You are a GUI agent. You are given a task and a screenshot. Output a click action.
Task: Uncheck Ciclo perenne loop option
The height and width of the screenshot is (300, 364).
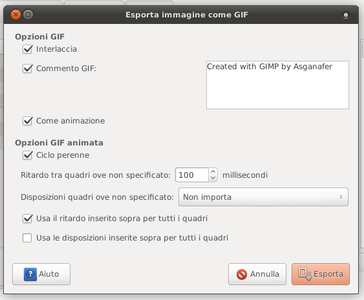point(27,155)
